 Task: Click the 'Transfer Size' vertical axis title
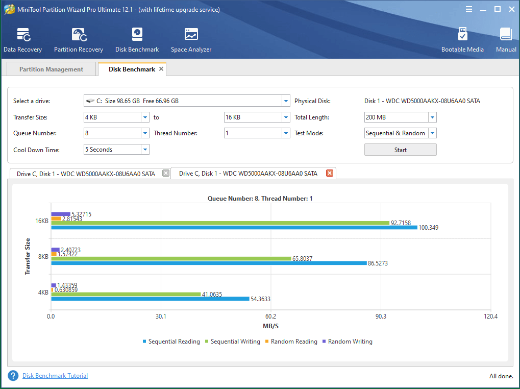click(x=28, y=256)
